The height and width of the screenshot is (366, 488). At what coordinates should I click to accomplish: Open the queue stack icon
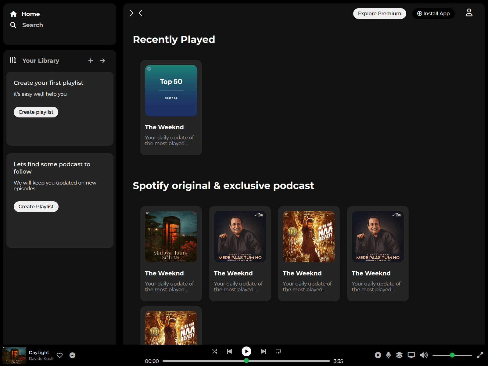[399, 355]
